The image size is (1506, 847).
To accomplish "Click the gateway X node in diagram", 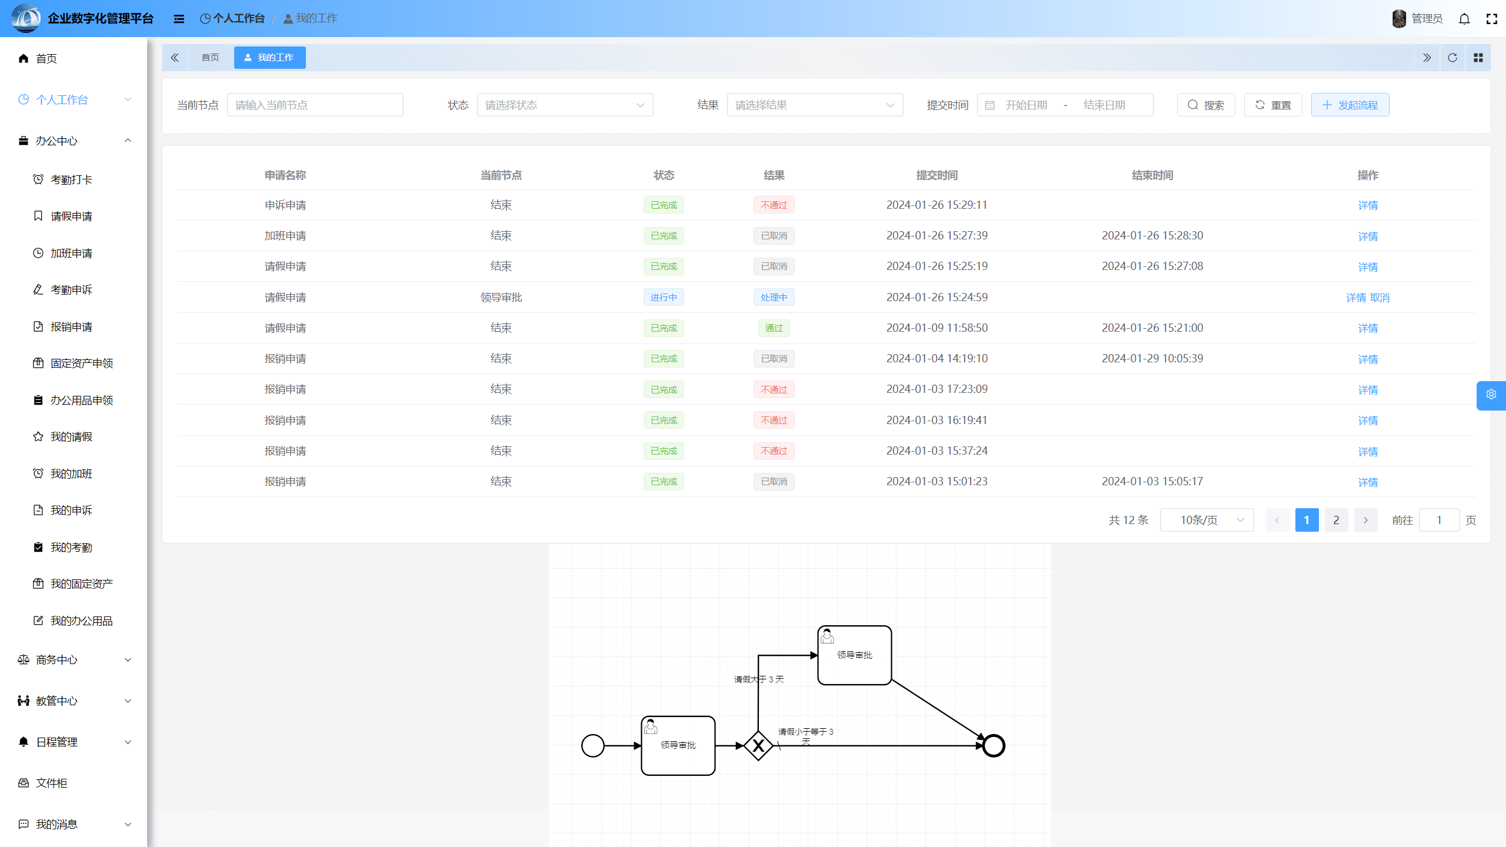I will (x=758, y=746).
